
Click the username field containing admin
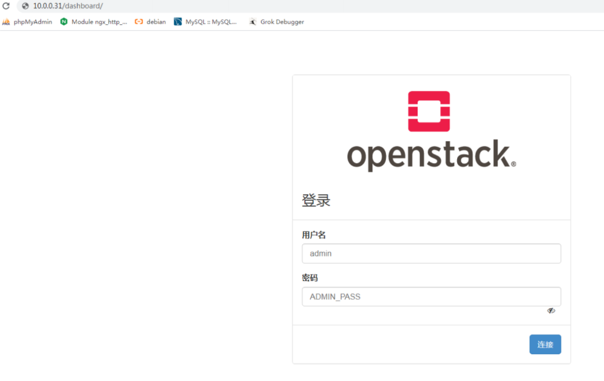(x=432, y=253)
